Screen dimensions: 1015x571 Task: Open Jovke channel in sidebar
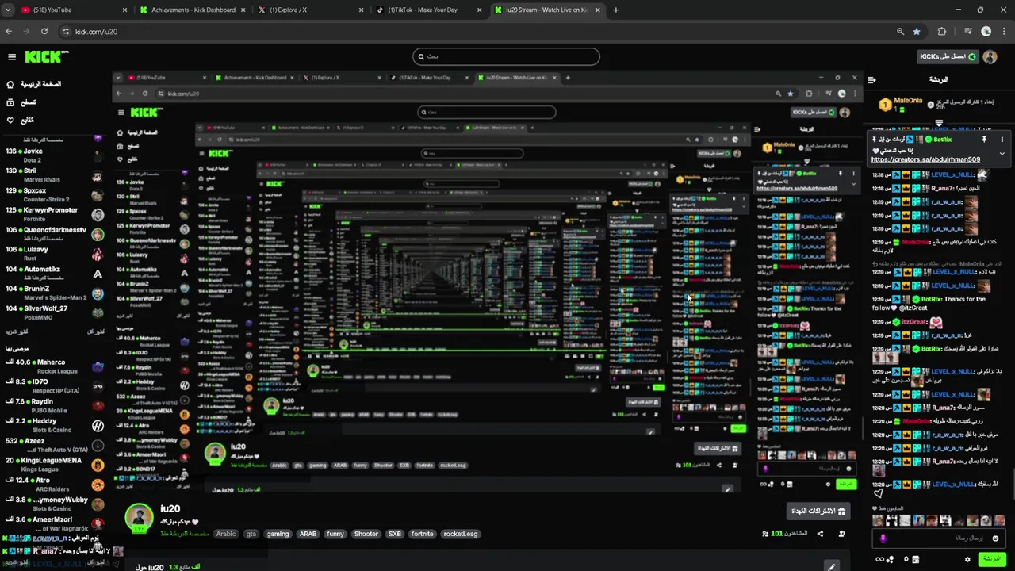tap(56, 155)
